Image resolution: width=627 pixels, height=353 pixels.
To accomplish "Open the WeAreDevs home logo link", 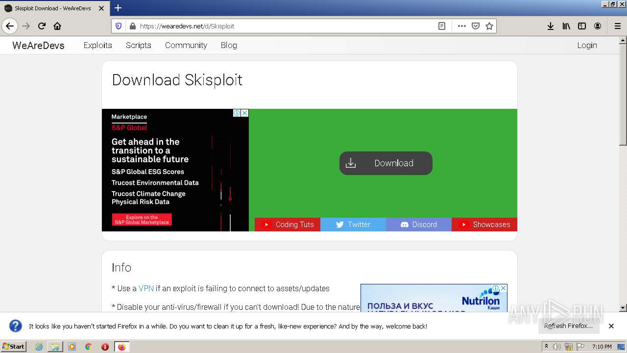I will point(38,45).
